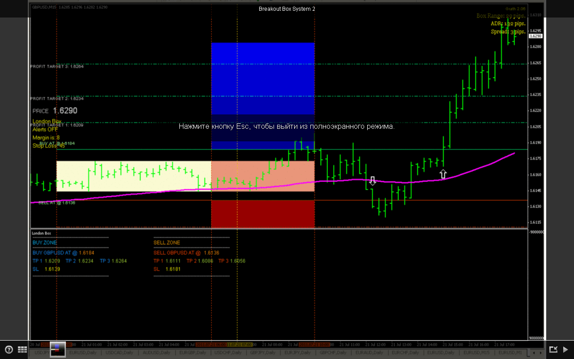This screenshot has height=359, width=574.
Task: Click the 'SELL ZONE' heading
Action: (167, 243)
